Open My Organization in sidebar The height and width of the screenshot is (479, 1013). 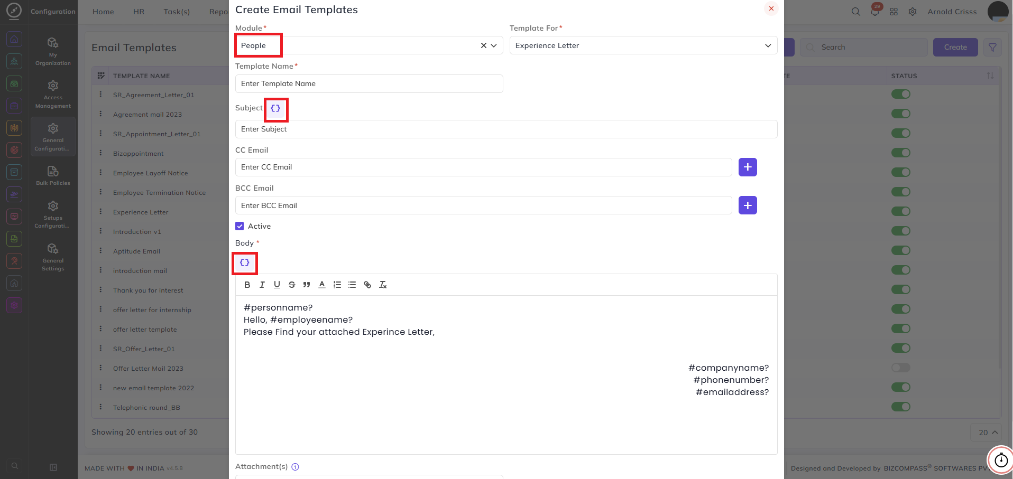coord(53,51)
